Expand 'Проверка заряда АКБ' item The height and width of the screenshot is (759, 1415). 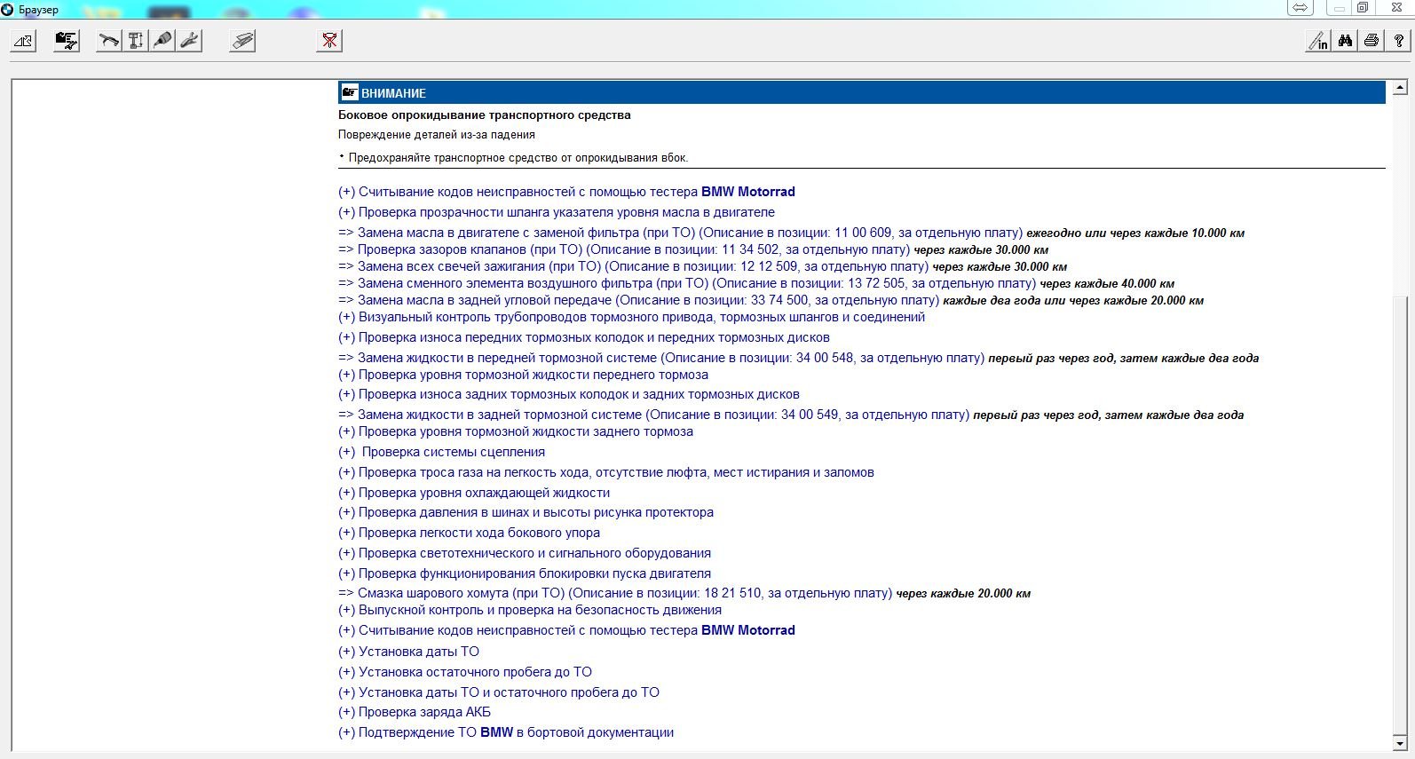pos(424,712)
